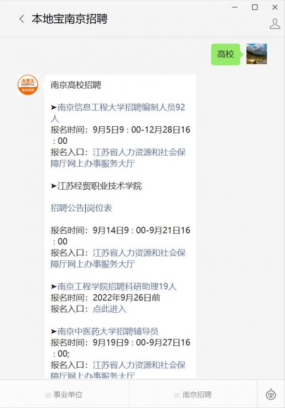Switch to keyboard input icon

click(x=271, y=394)
